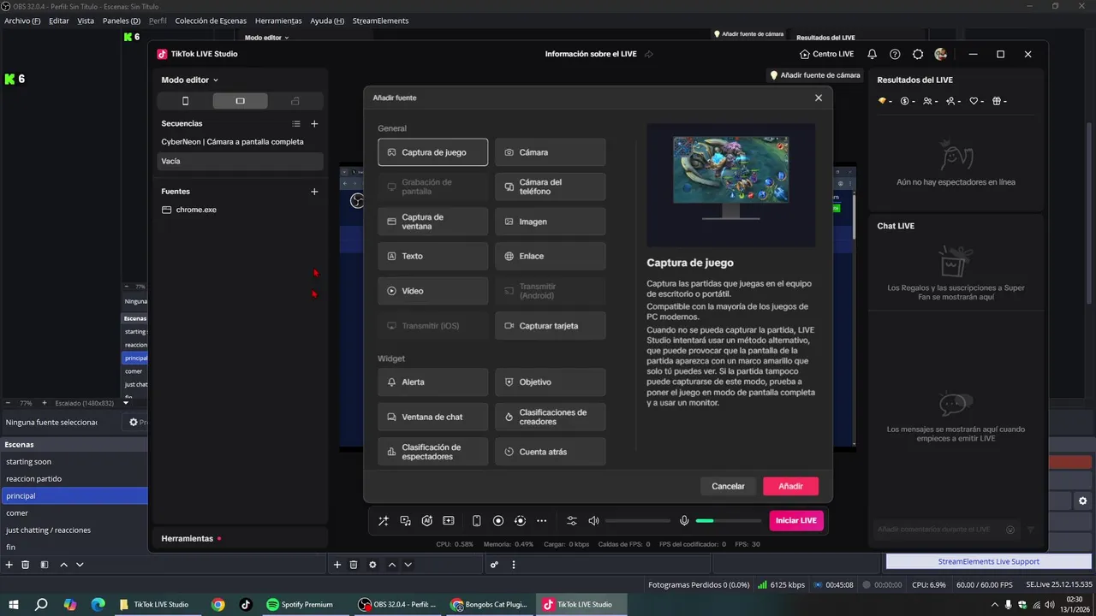1096x616 pixels.
Task: Add a new source next to Fuentes
Action: [x=314, y=192]
